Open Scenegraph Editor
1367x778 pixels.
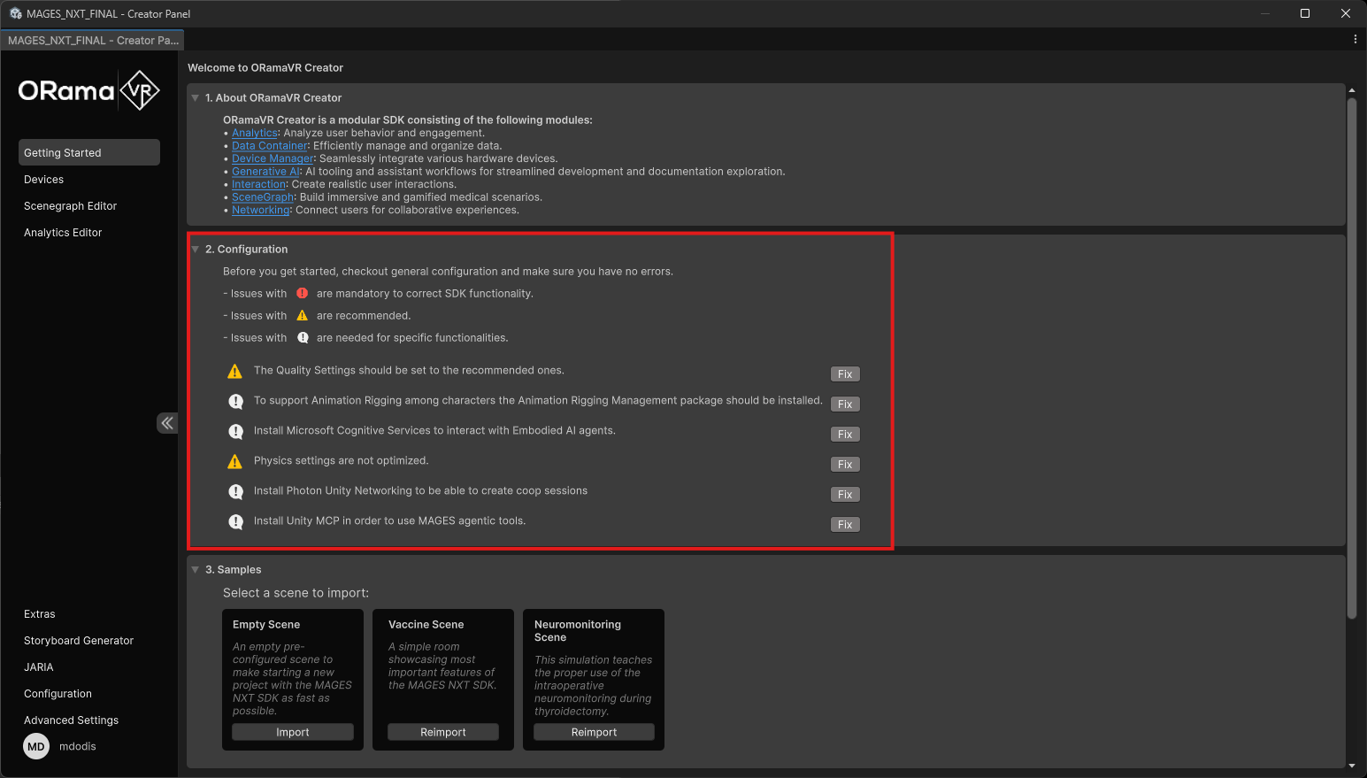[x=71, y=206]
